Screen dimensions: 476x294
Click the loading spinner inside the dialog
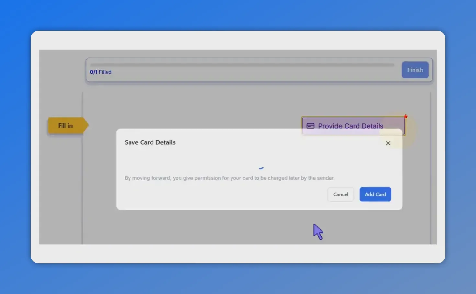(x=261, y=167)
